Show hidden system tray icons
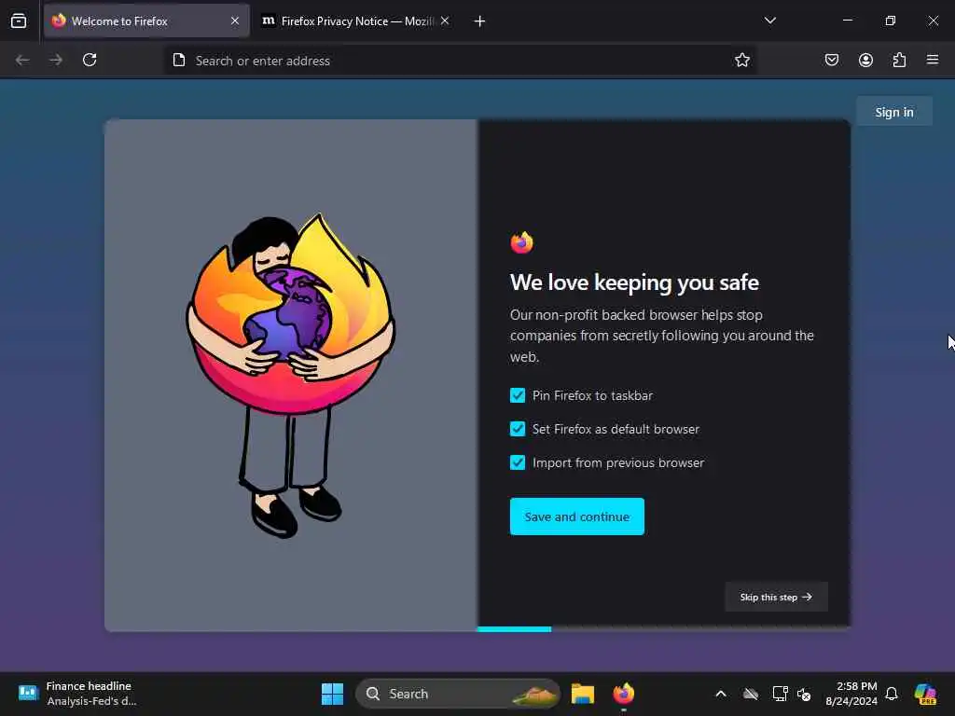 721,694
